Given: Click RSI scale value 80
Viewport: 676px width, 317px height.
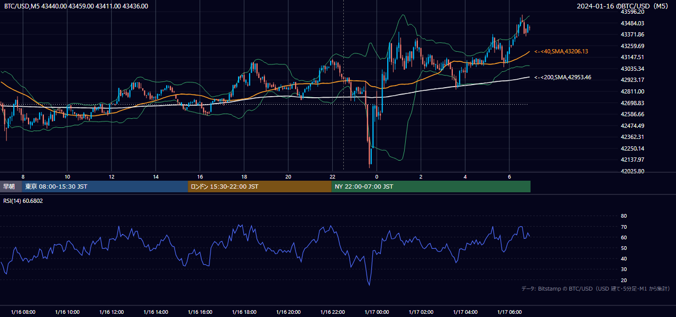Looking at the screenshot, I should coord(624,216).
